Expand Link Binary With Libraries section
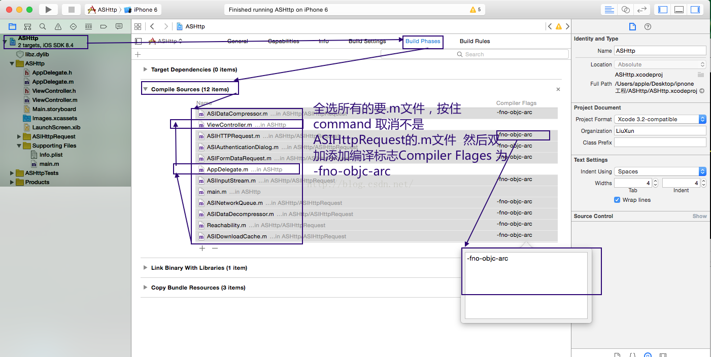Image resolution: width=711 pixels, height=357 pixels. pos(145,268)
